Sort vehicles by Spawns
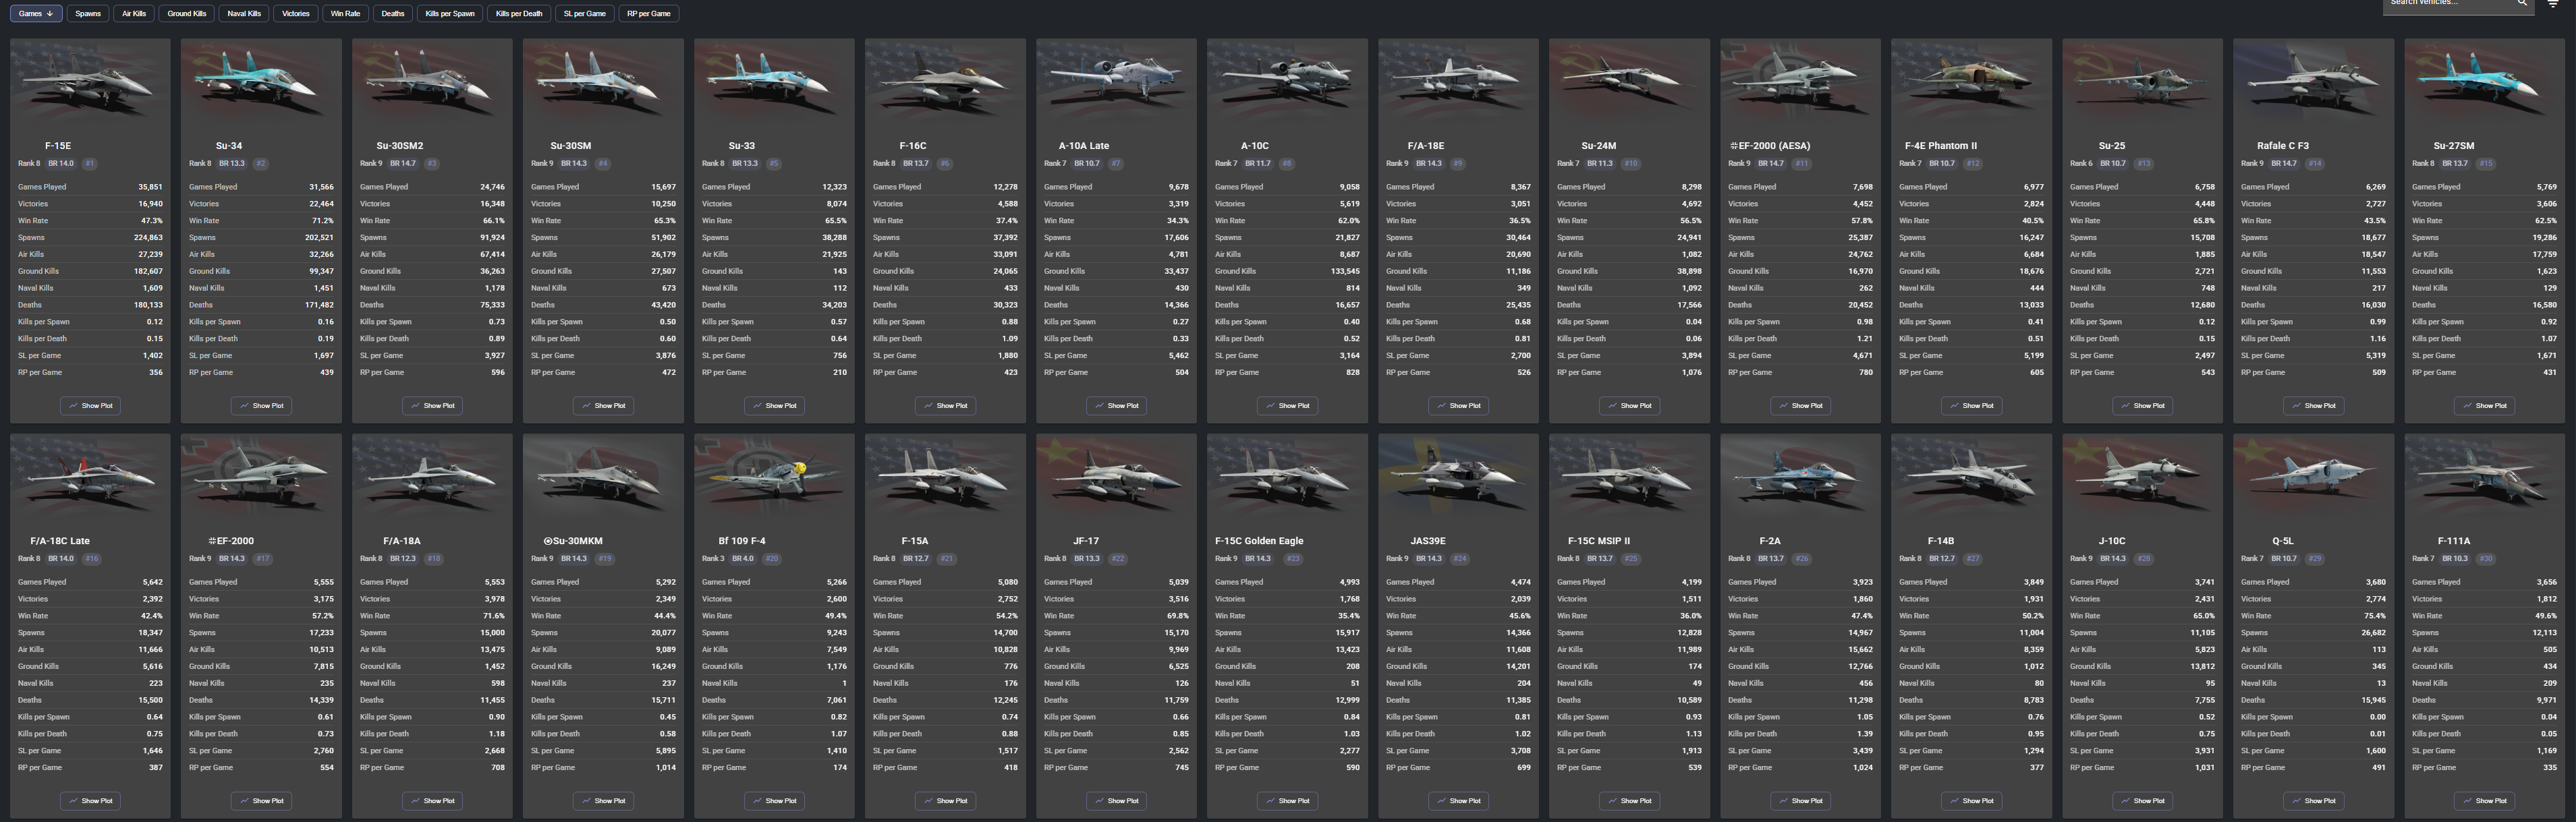This screenshot has height=822, width=2576. (x=88, y=14)
